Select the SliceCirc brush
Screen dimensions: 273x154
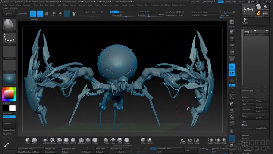coord(210,141)
